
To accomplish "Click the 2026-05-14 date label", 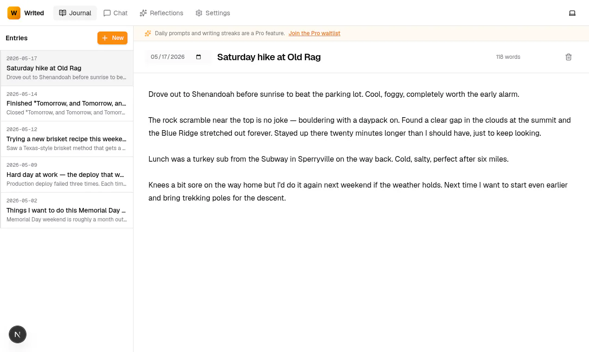I will 22,94.
